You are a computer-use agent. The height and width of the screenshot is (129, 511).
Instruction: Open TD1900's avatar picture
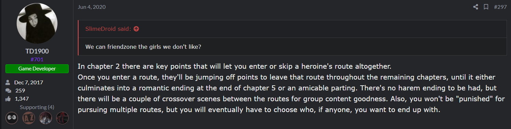click(37, 23)
